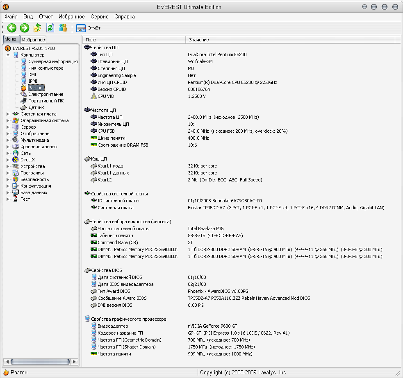Open the Отчёт report tool in the toolbar
This screenshot has width=403, height=378.
tap(87, 28)
